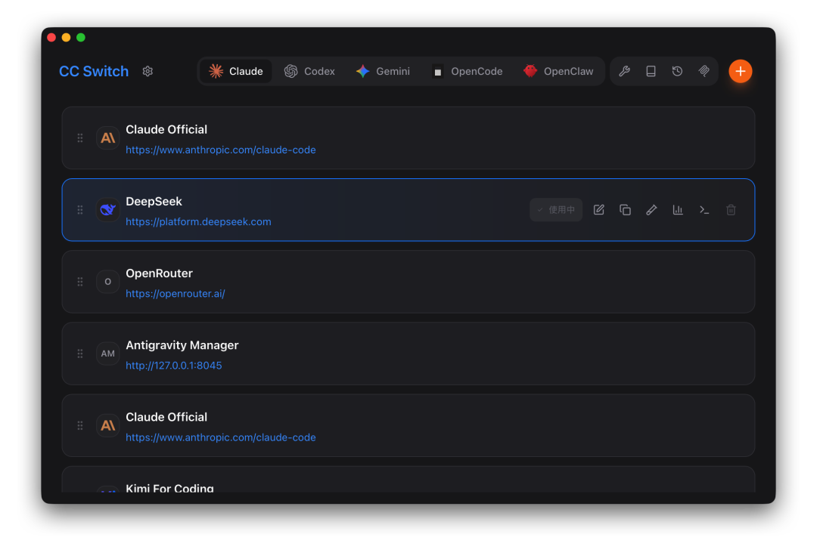The width and height of the screenshot is (817, 559).
Task: Open the platform.deepseek.com link
Action: click(x=198, y=222)
